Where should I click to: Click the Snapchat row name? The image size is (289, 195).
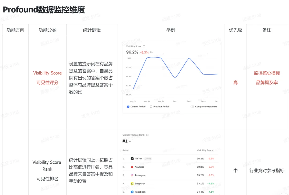coord(140,183)
